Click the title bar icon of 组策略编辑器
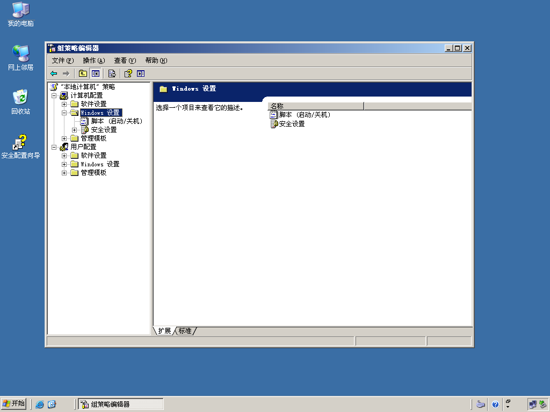This screenshot has height=412, width=550. [x=52, y=48]
